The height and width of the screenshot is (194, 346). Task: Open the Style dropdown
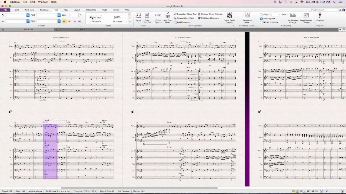(59, 21)
